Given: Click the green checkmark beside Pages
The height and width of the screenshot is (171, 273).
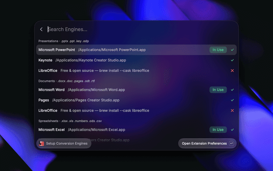Looking at the screenshot, I should click(232, 100).
